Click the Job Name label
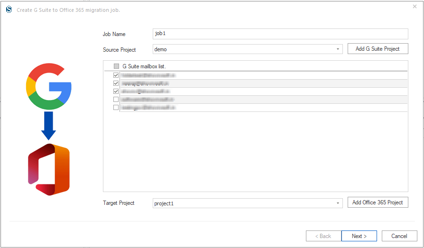424x248 pixels. tap(114, 34)
